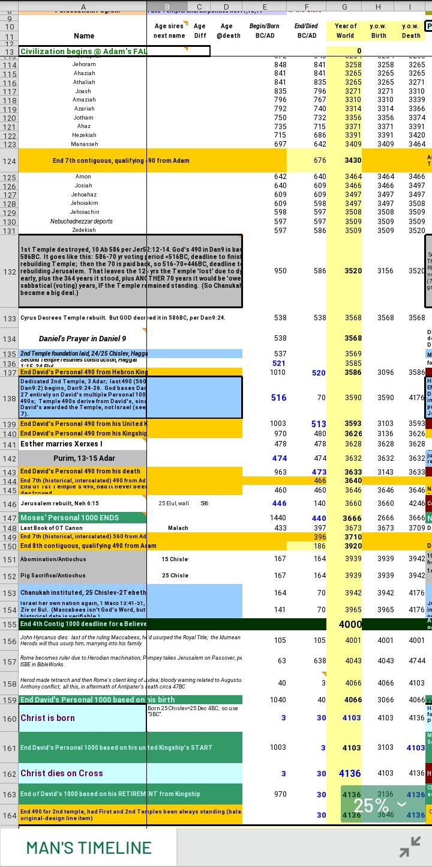Click the 'Age @death' header cell
This screenshot has height=867, width=432.
(x=226, y=31)
